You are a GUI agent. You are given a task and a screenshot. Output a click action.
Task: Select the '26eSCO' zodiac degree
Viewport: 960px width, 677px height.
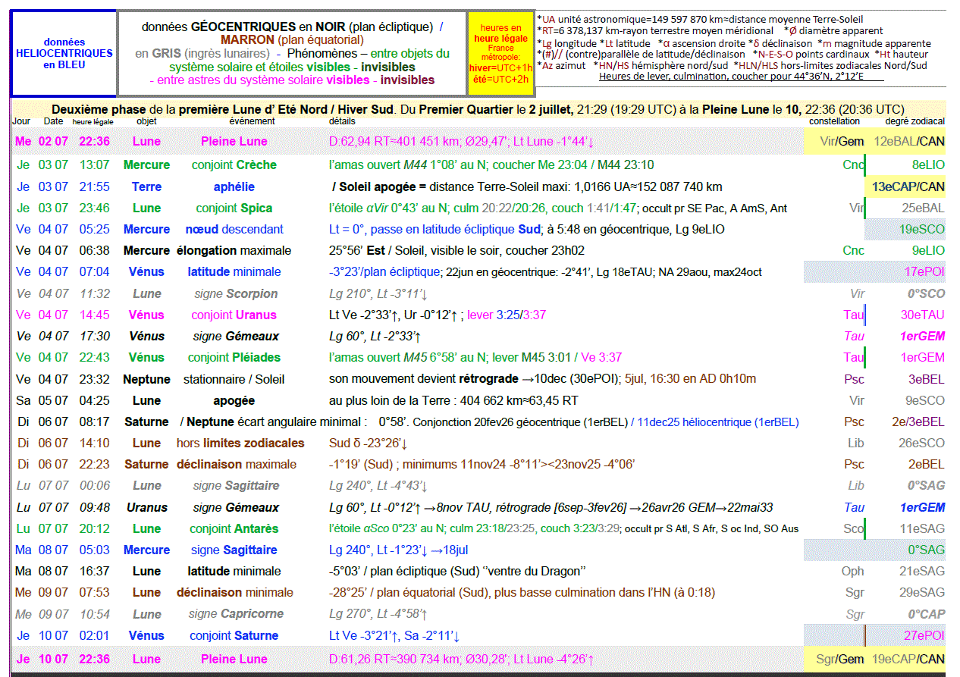pos(922,443)
